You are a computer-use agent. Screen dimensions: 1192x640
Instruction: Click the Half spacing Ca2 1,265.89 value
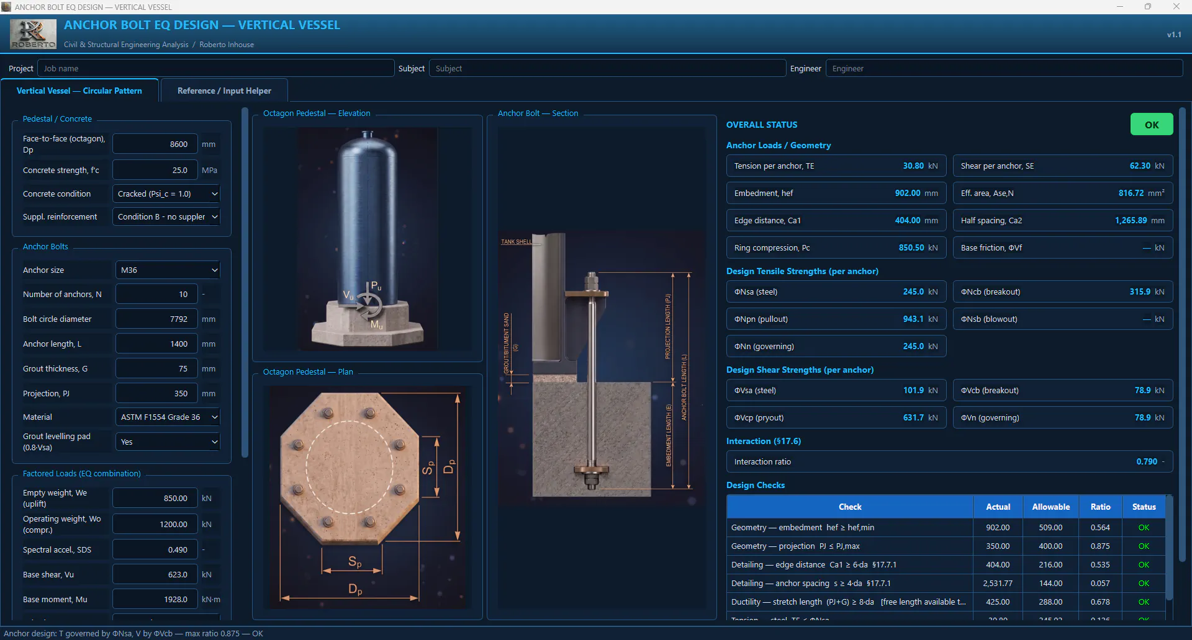tap(1131, 220)
